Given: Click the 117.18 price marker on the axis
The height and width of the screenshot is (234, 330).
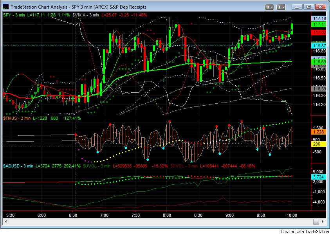Looking at the screenshot, I should pos(319,18).
